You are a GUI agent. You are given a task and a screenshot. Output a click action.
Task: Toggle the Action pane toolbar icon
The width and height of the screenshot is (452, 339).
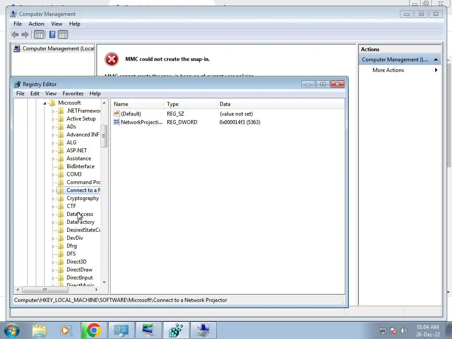tap(63, 35)
